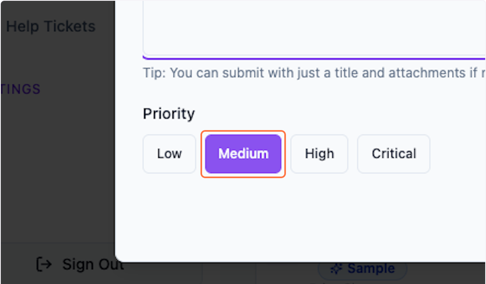Viewport: 486px width, 284px height.
Task: Select Critical as the ticket severity
Action: [393, 154]
